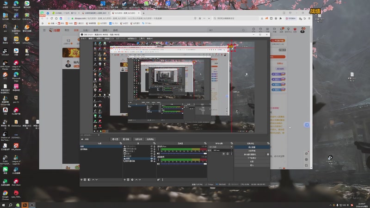Open first mixer channel three-dot options
Screen dimensions: 370x208
click(x=158, y=149)
